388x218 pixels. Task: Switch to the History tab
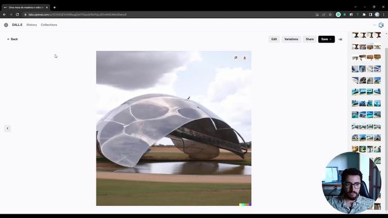pyautogui.click(x=32, y=25)
